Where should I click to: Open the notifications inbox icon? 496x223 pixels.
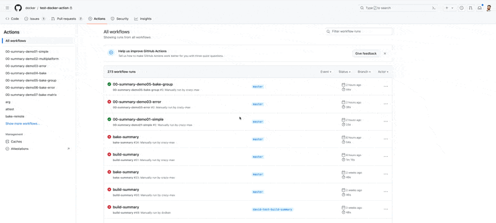(479, 8)
